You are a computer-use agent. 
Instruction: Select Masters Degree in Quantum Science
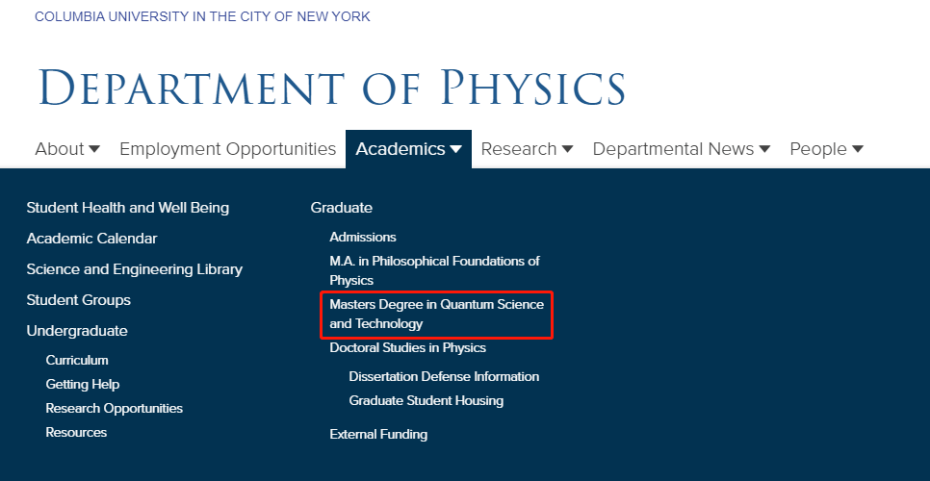tap(436, 314)
